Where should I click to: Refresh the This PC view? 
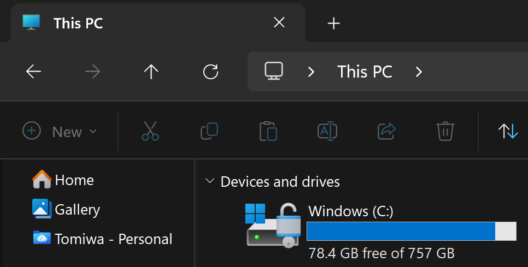tap(211, 72)
